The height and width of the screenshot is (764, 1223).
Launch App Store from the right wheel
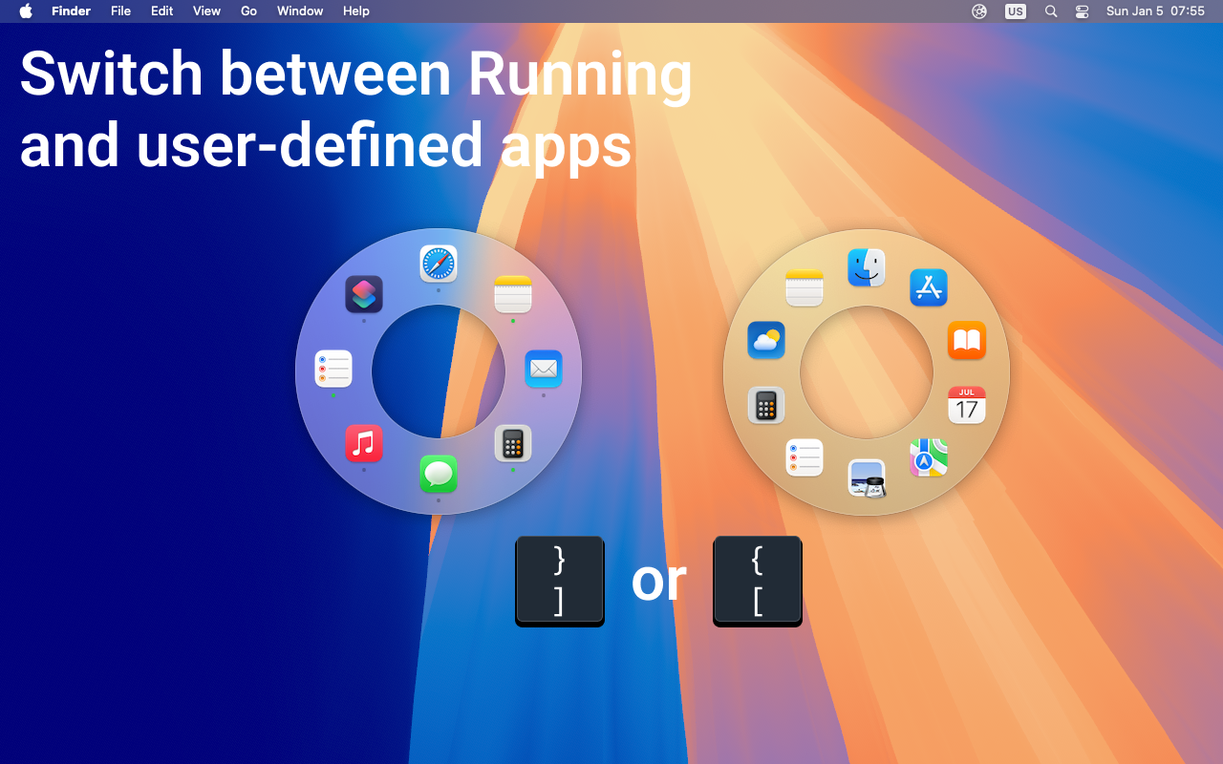(929, 287)
